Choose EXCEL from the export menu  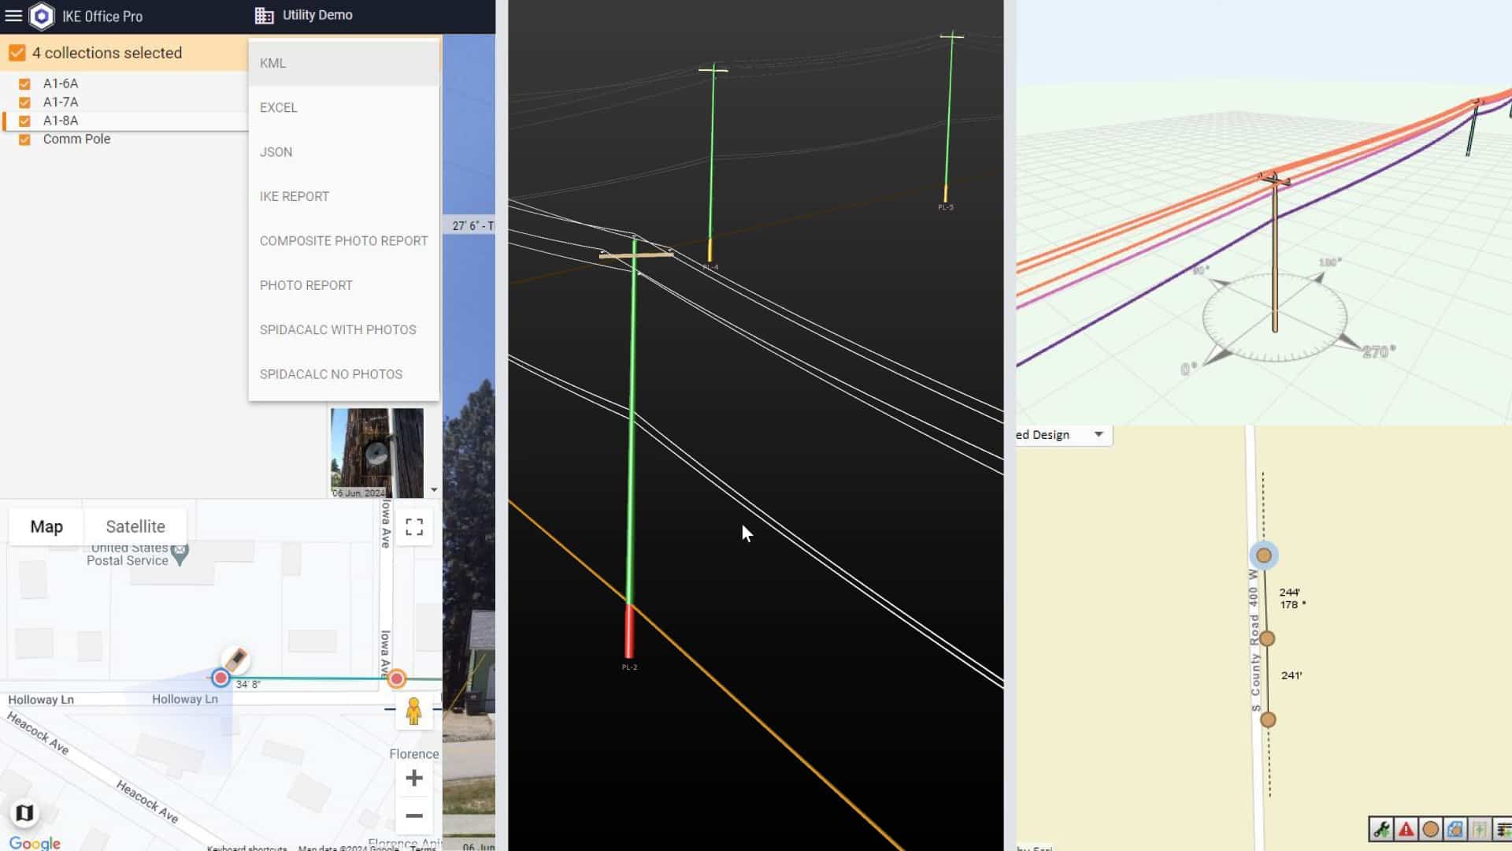click(279, 107)
